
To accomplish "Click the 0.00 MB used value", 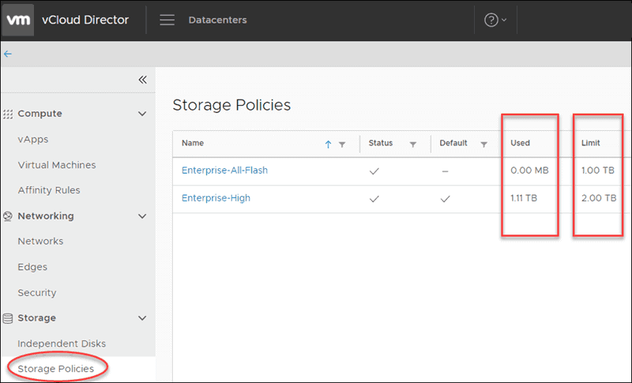I will pos(529,171).
